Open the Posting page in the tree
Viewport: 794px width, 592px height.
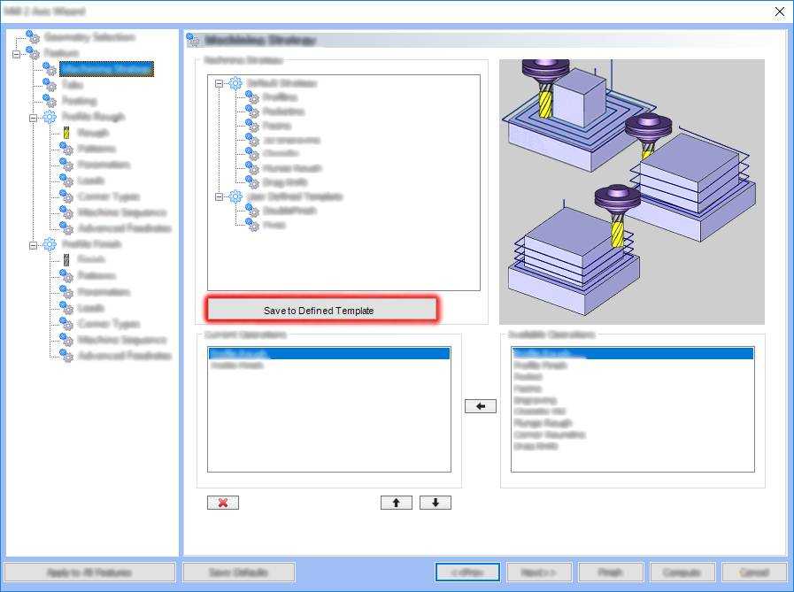tap(79, 101)
